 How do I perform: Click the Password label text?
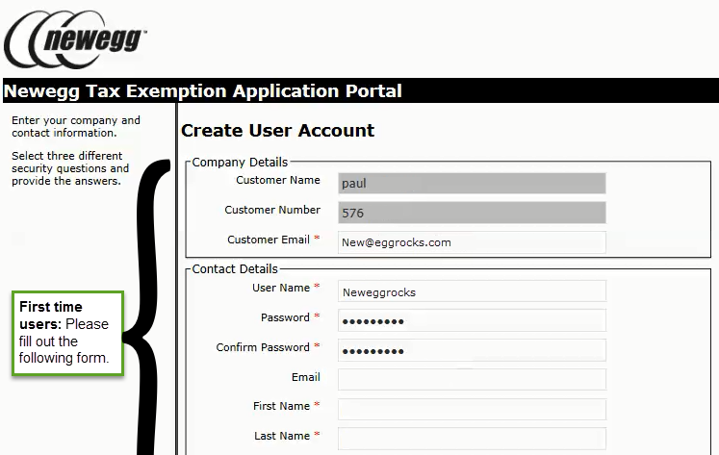[x=285, y=317]
